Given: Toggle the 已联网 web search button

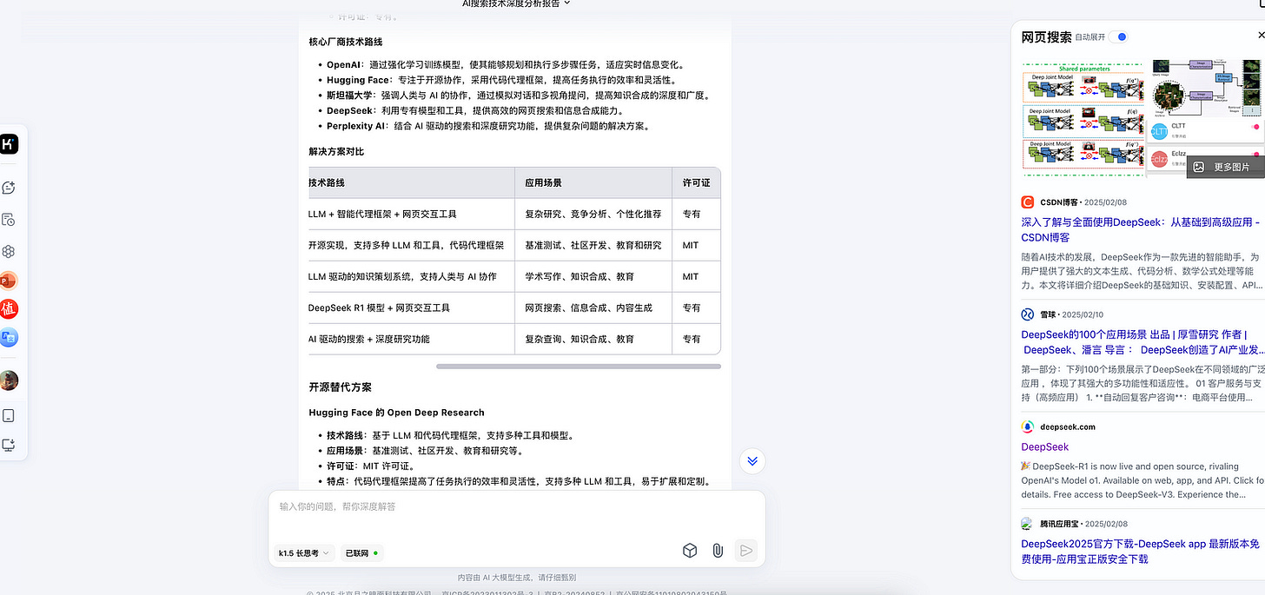Looking at the screenshot, I should click(x=361, y=552).
